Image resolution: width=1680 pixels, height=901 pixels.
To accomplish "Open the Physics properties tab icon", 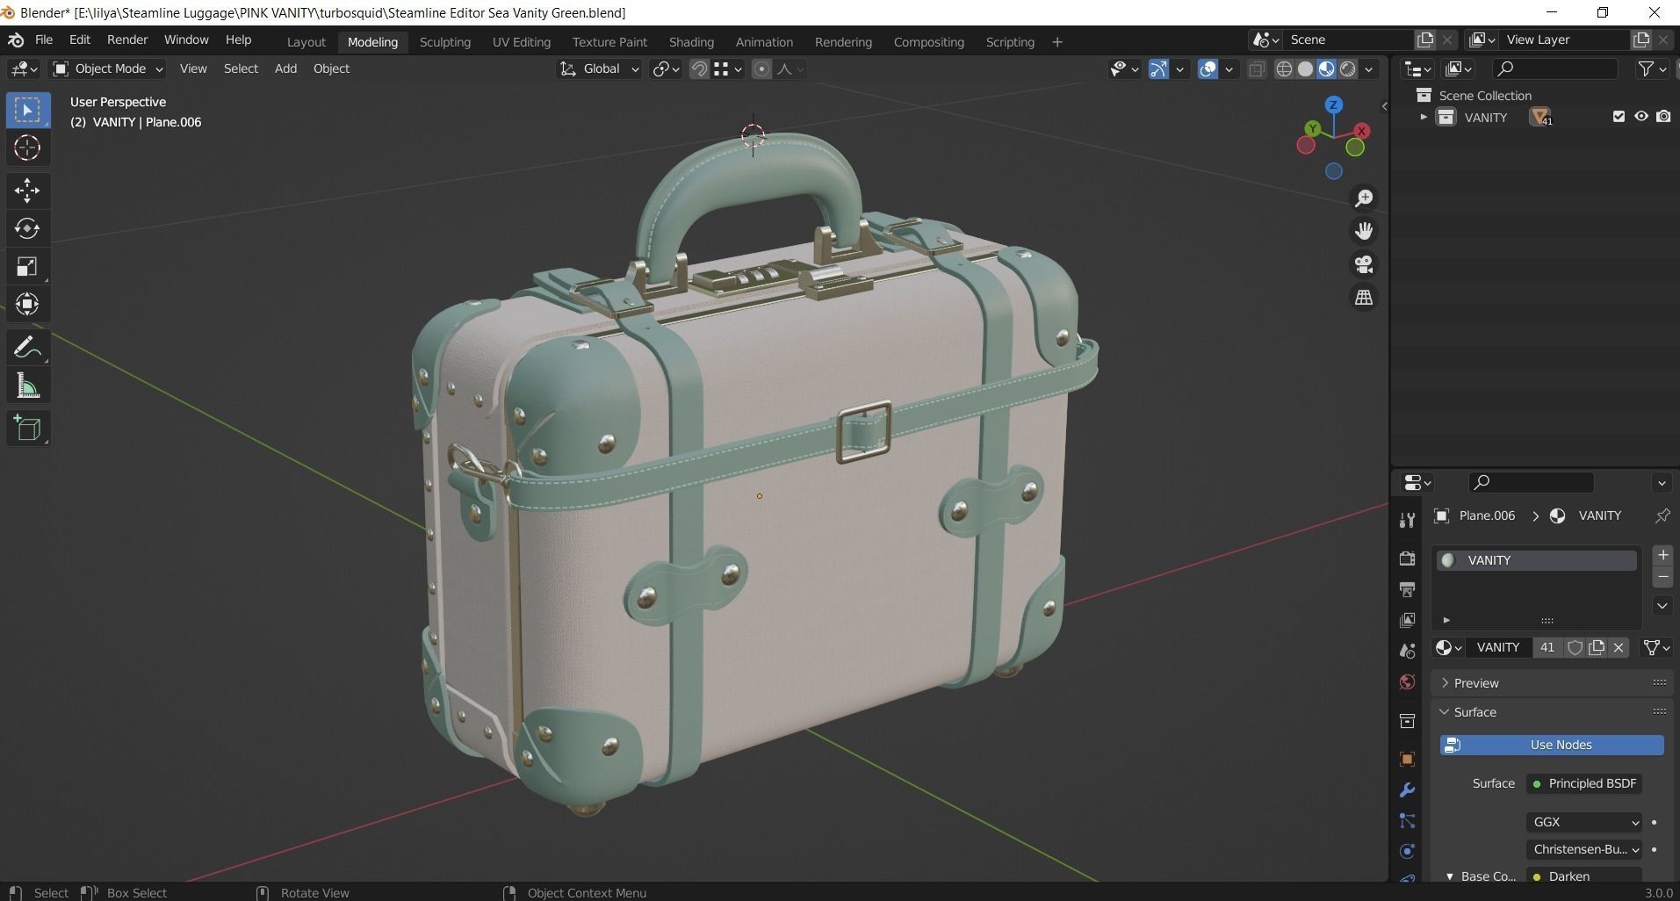I will 1407,851.
